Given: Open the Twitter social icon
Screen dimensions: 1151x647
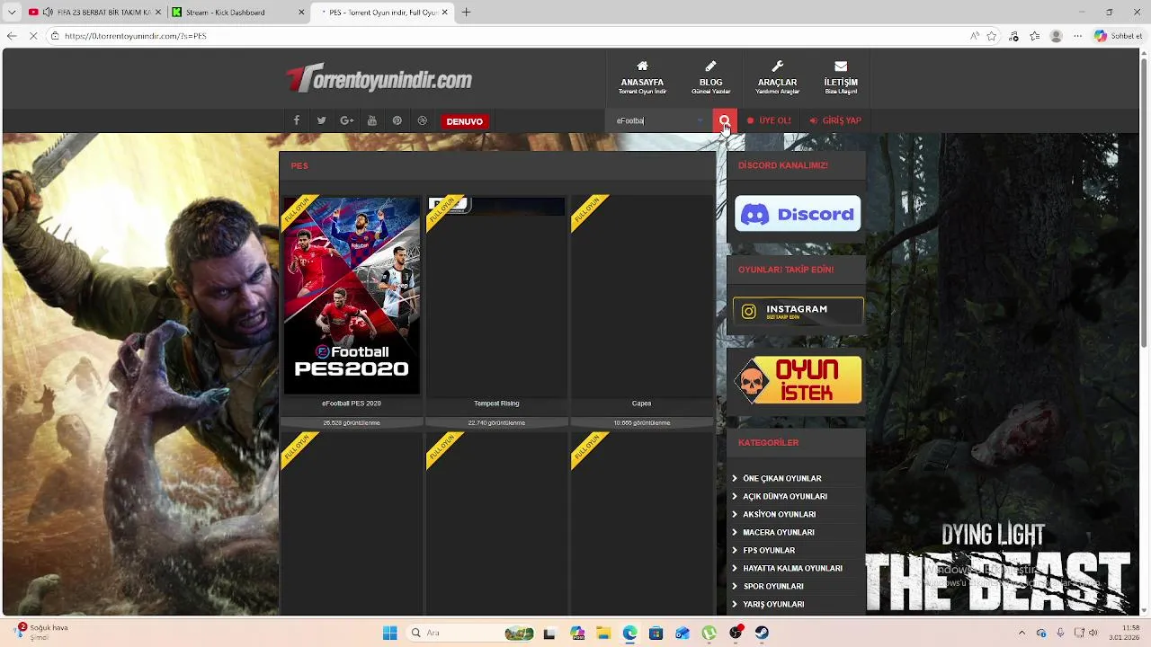Looking at the screenshot, I should pos(321,120).
